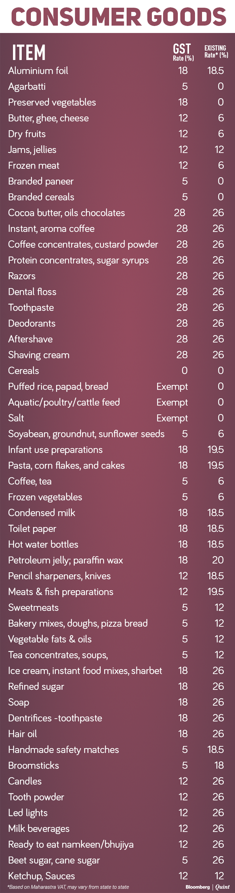This screenshot has width=235, height=893.
Task: Select the ITEM column header
Action: 29,53
